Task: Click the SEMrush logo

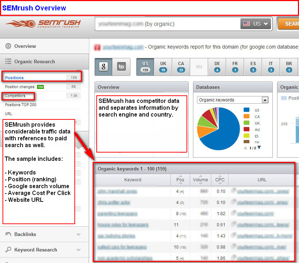Action: 43,24
